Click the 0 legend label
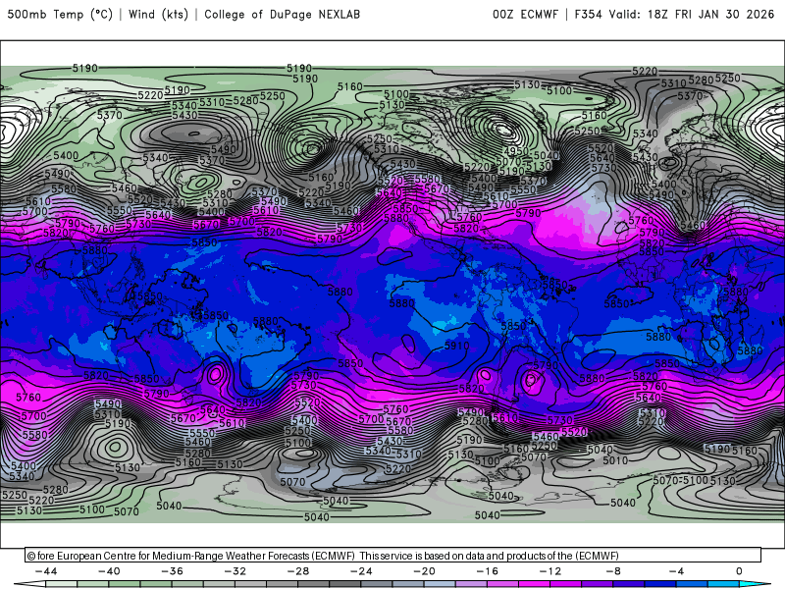785x589 pixels. click(x=739, y=571)
